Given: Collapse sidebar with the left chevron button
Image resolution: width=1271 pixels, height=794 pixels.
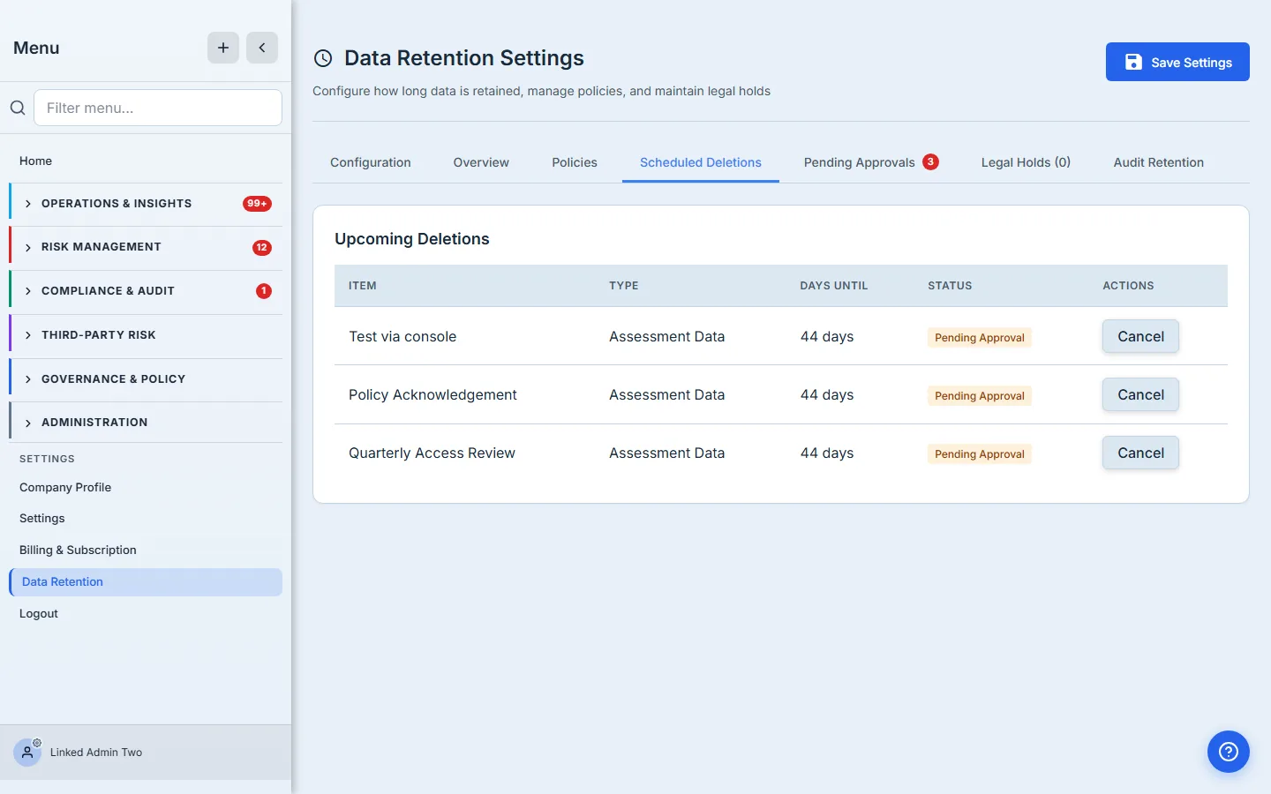Looking at the screenshot, I should pos(262,48).
